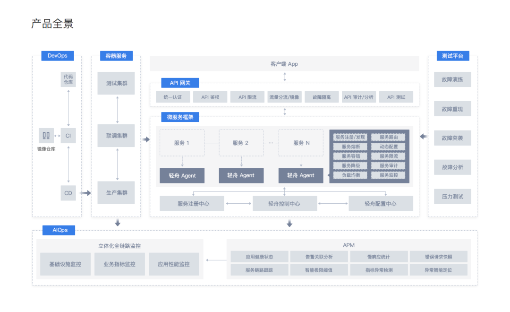Click the CI box

(68, 136)
